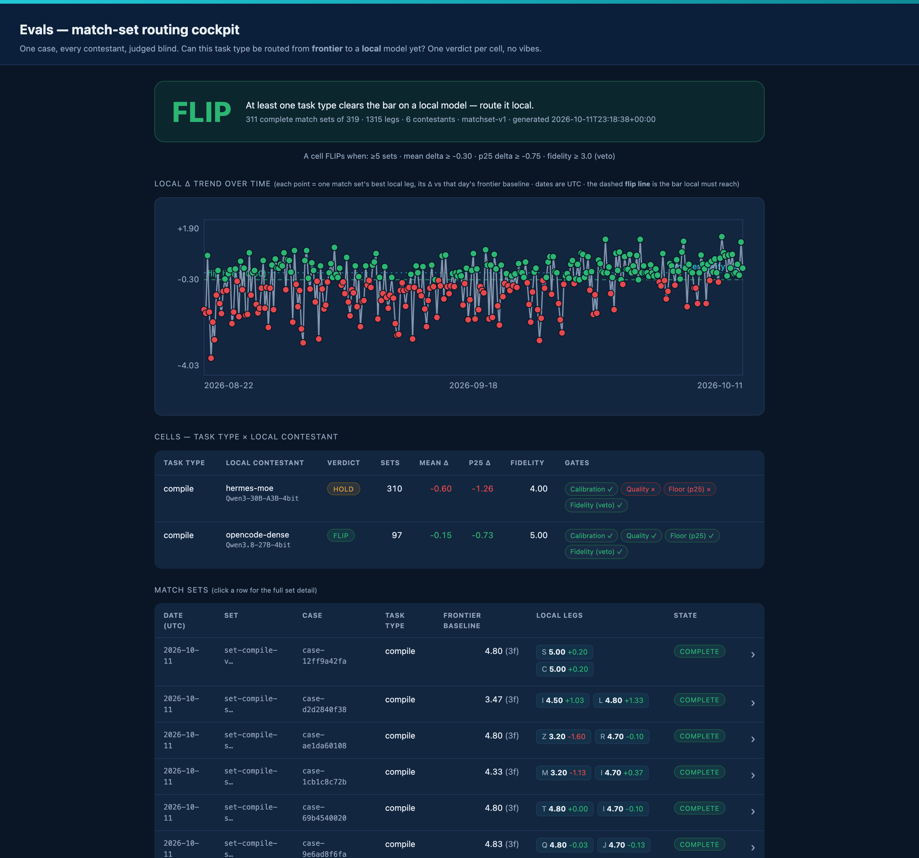Click the HOLD verdict badge for hermes-moe

tap(343, 489)
